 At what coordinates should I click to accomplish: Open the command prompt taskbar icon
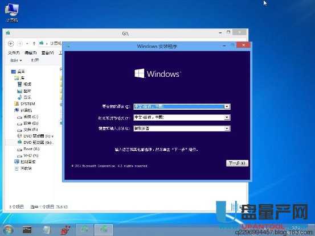click(x=27, y=230)
